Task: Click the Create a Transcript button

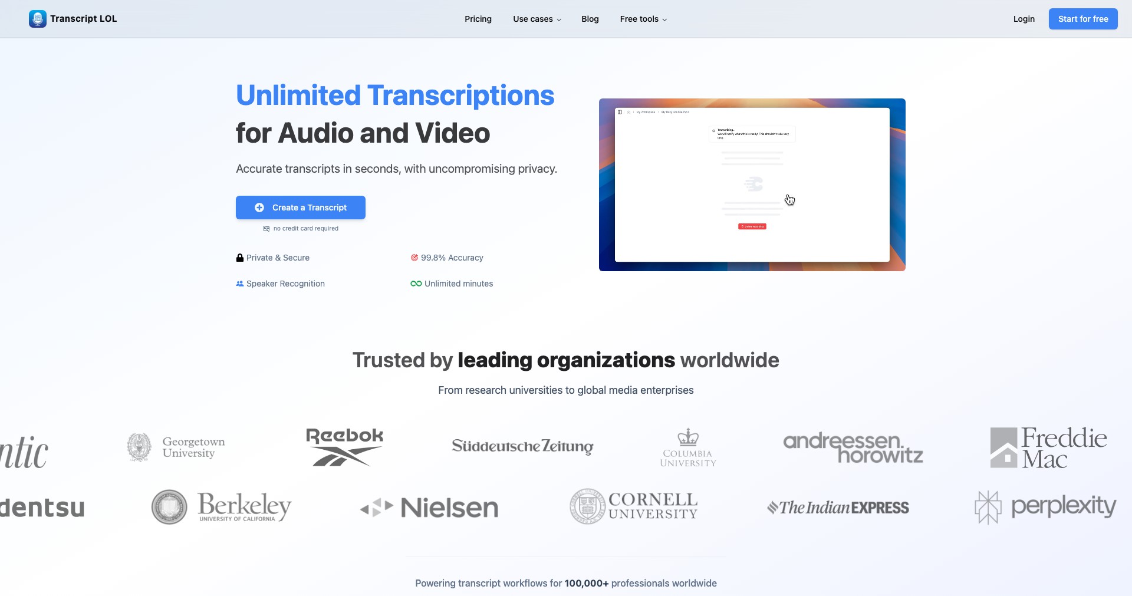Action: coord(301,208)
